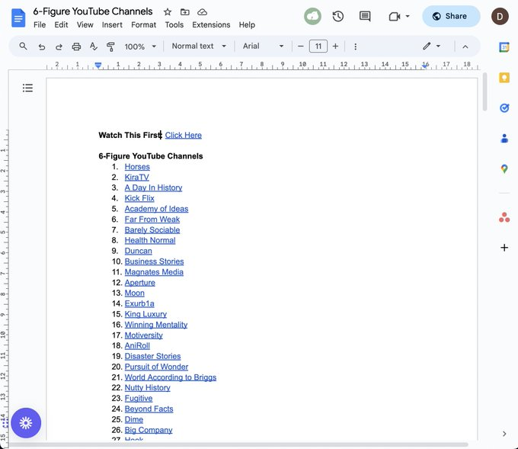This screenshot has width=518, height=449.
Task: Open the Arial font dropdown
Action: (263, 47)
